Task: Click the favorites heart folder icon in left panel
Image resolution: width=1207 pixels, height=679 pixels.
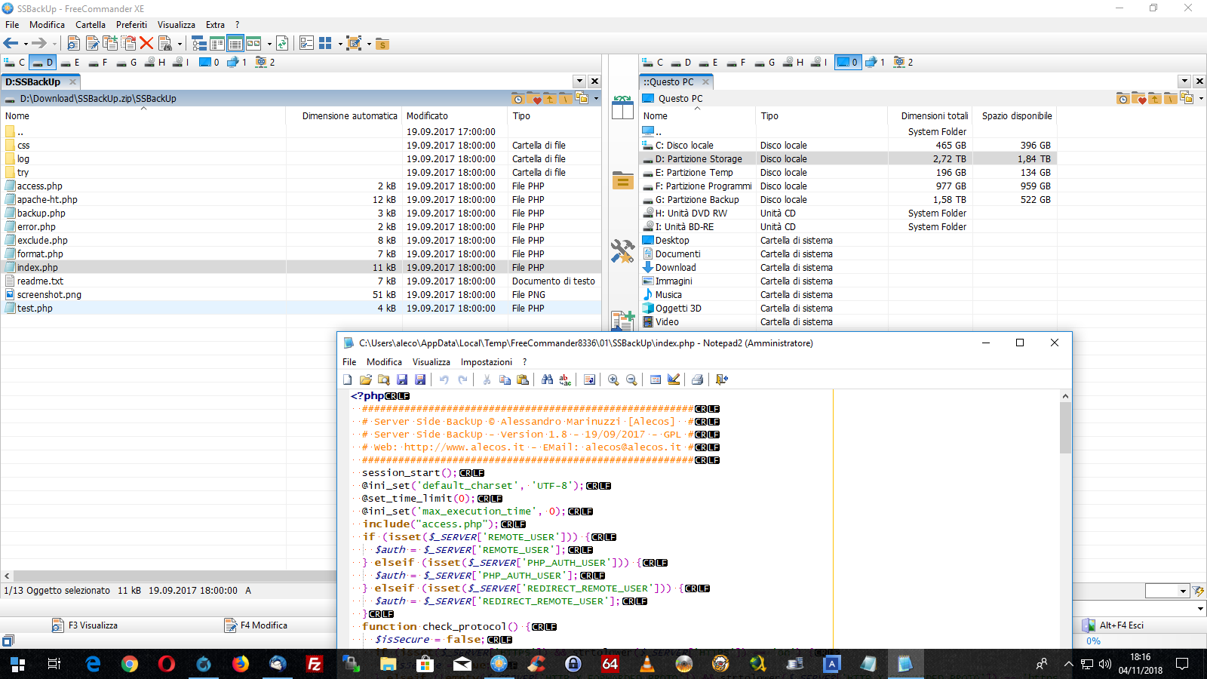Action: click(x=535, y=99)
